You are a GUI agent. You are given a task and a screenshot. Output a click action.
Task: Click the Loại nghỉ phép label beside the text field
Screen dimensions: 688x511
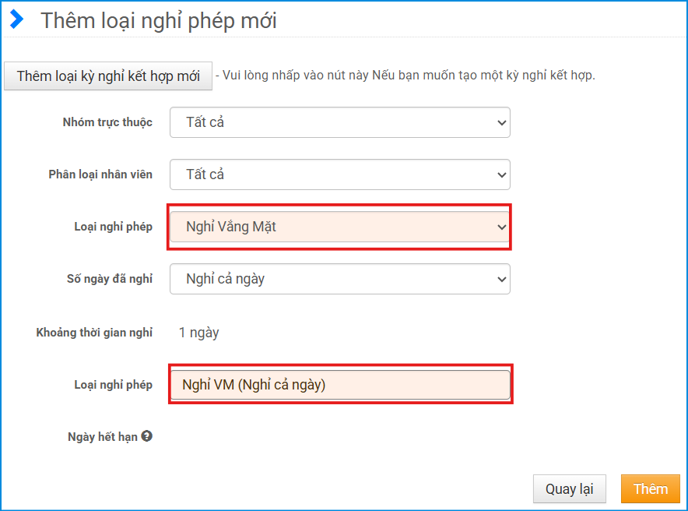113,385
